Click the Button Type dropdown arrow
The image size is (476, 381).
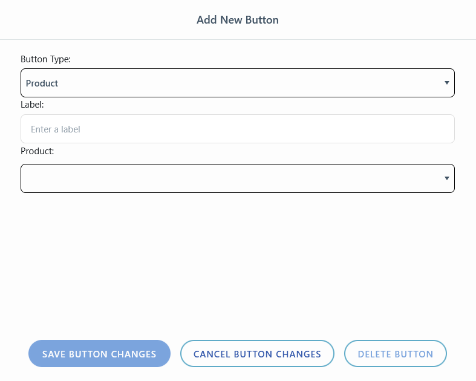coord(446,83)
